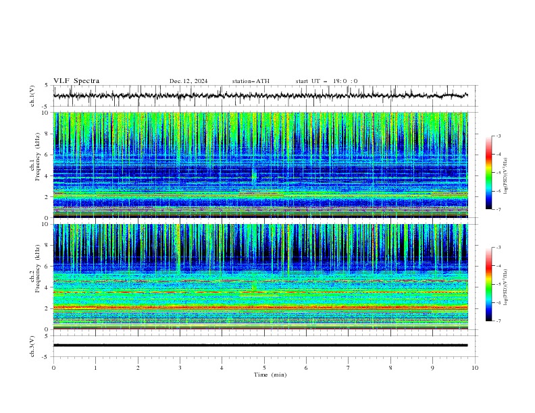Click the "-7" tick on upper color bar

498,210
